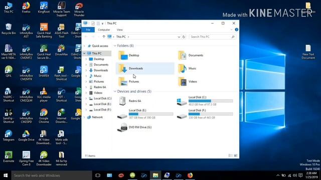Click the Search This PC field

(212, 36)
